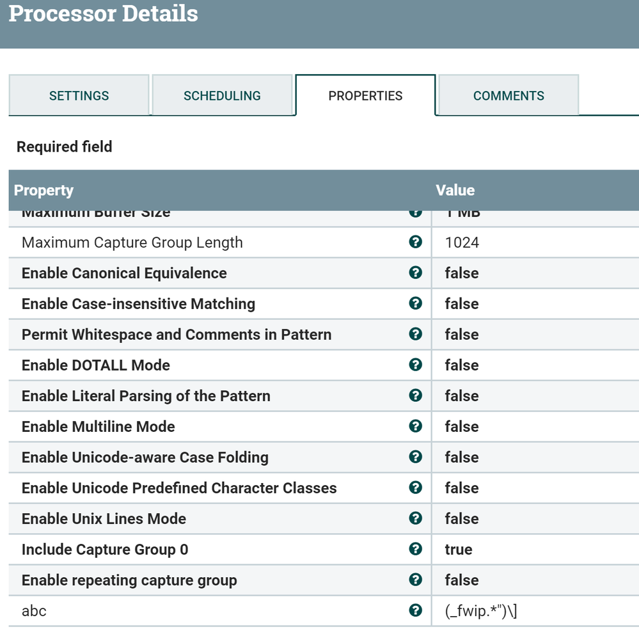Go to the Comments tab
Viewport: 639px width, 636px height.
[509, 96]
